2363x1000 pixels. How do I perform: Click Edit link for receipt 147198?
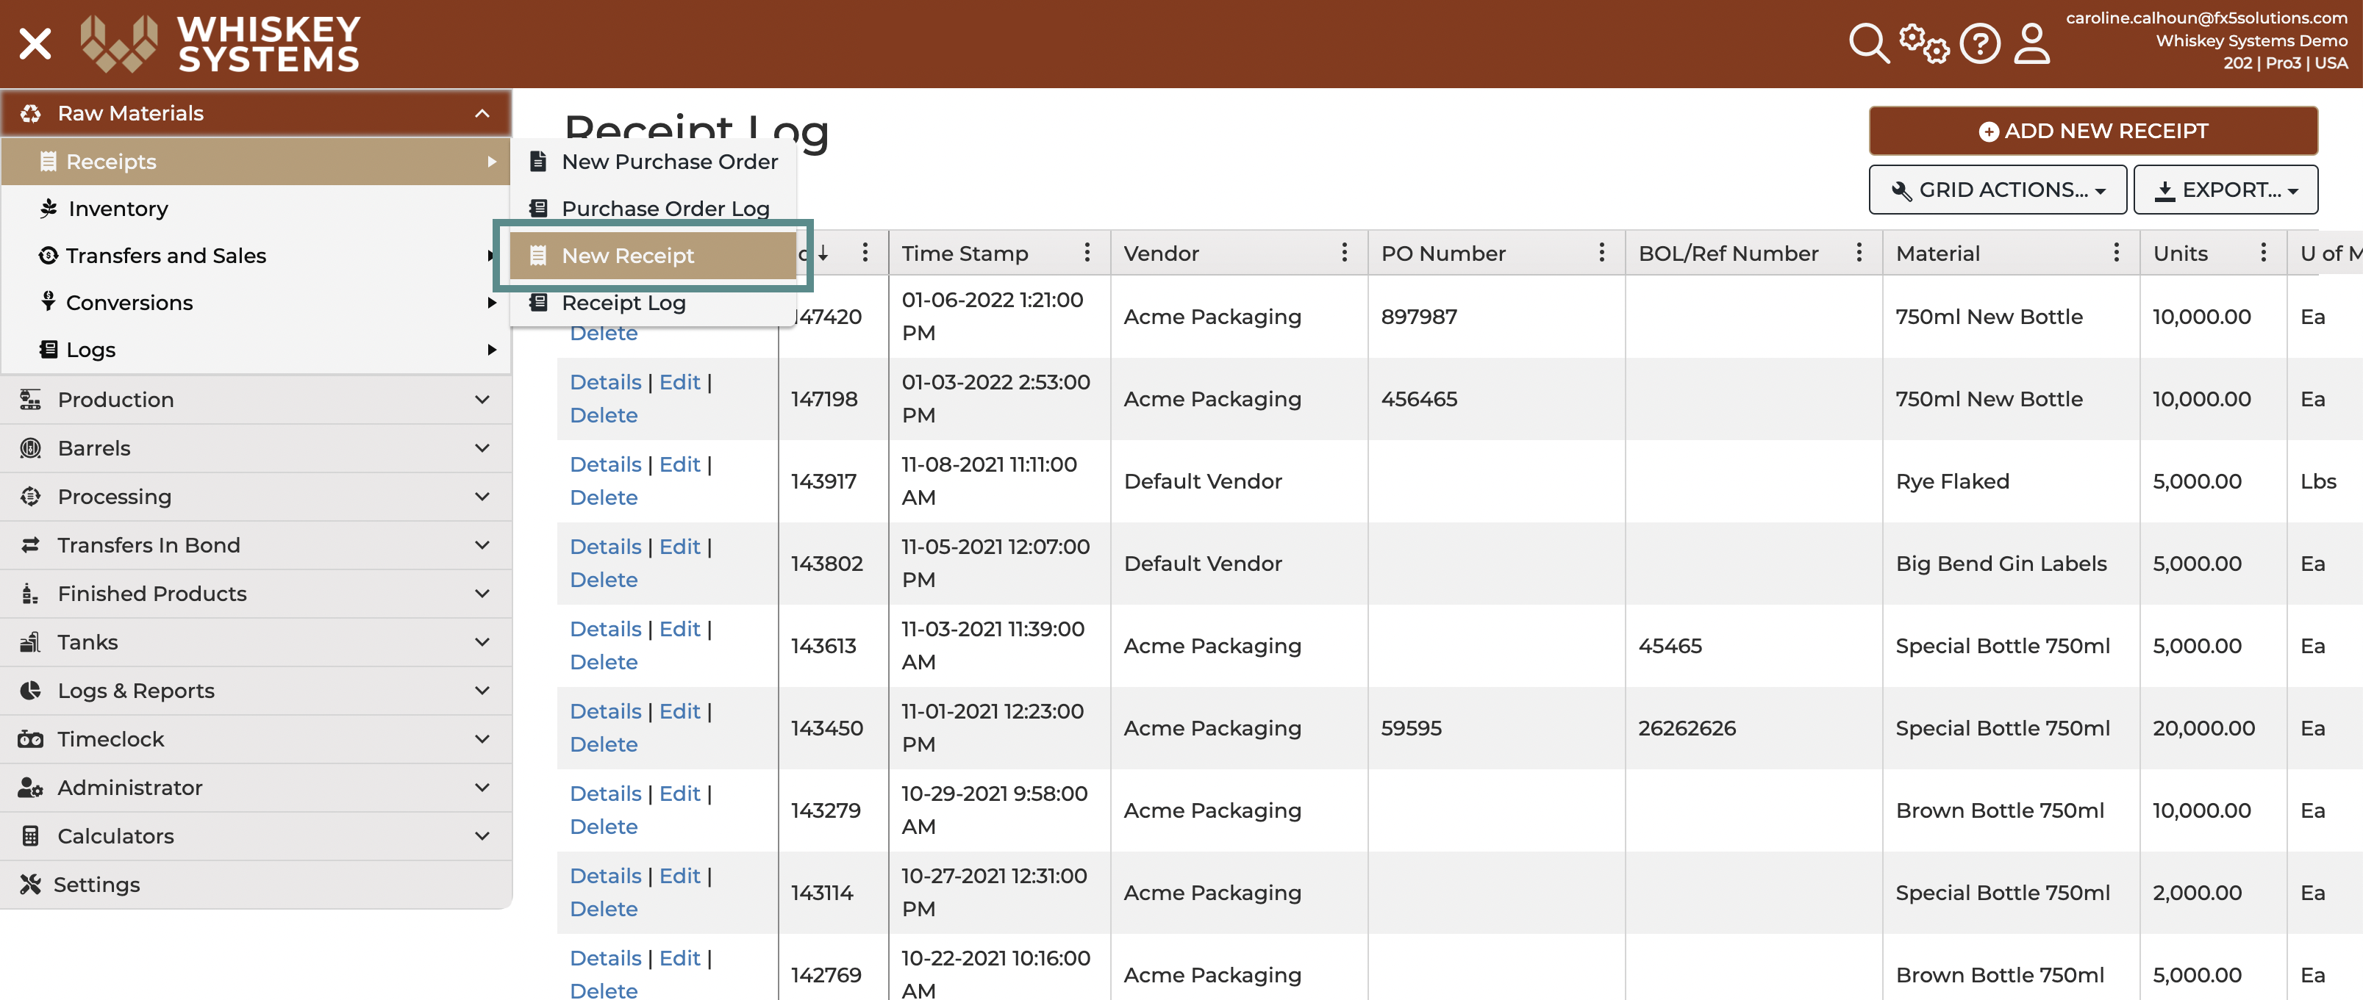(x=680, y=382)
